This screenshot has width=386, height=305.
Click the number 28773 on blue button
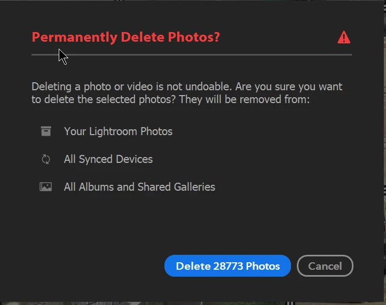pos(228,266)
